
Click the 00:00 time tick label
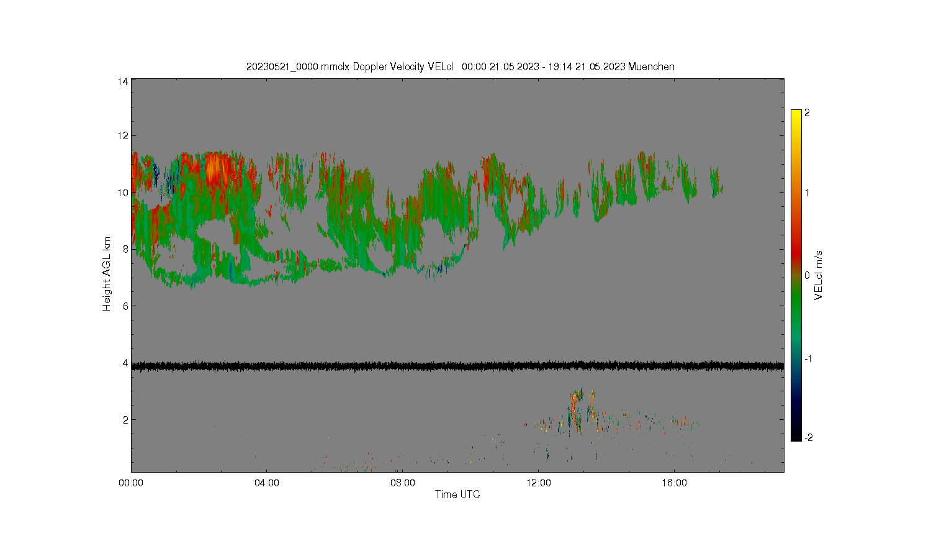[131, 483]
